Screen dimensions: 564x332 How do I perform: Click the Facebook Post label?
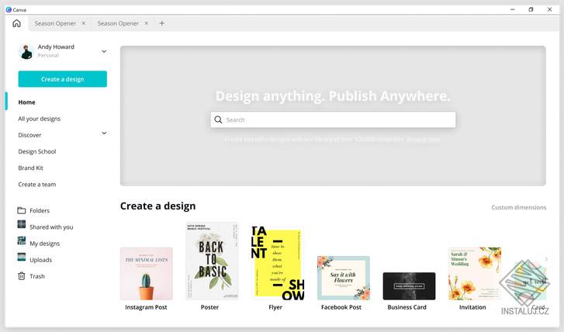[x=341, y=307]
